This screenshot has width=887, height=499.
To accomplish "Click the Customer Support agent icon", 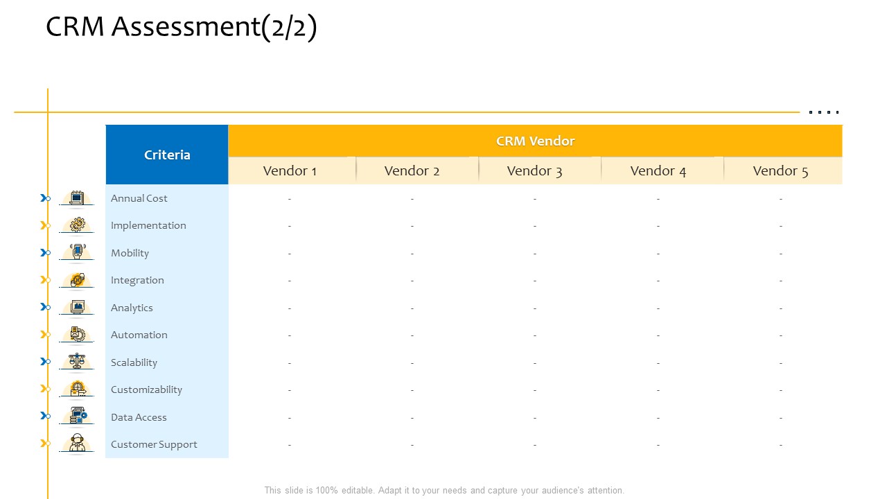I will pyautogui.click(x=77, y=444).
